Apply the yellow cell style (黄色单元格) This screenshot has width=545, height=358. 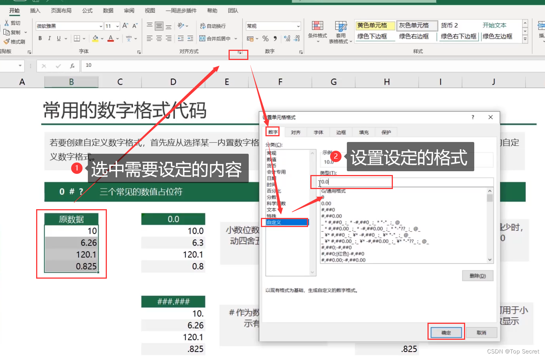pos(375,25)
